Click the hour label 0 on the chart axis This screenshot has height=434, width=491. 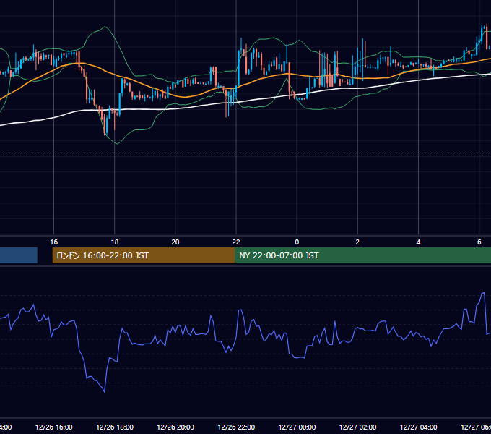click(297, 242)
